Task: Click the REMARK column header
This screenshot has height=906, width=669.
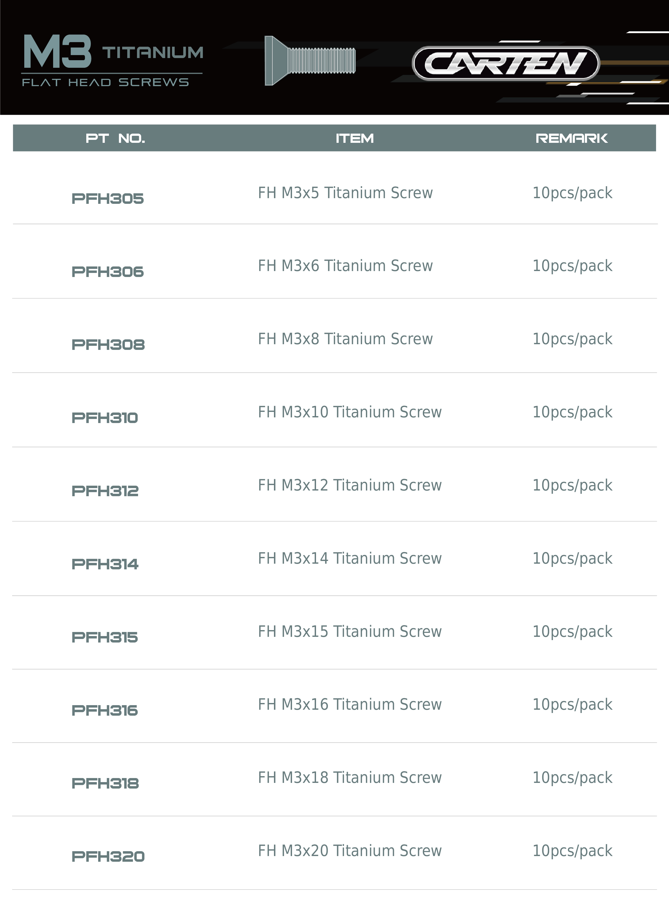Action: (571, 138)
